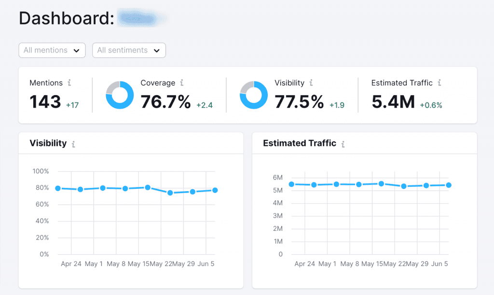Click the blurred dashboard name in title

(x=141, y=18)
